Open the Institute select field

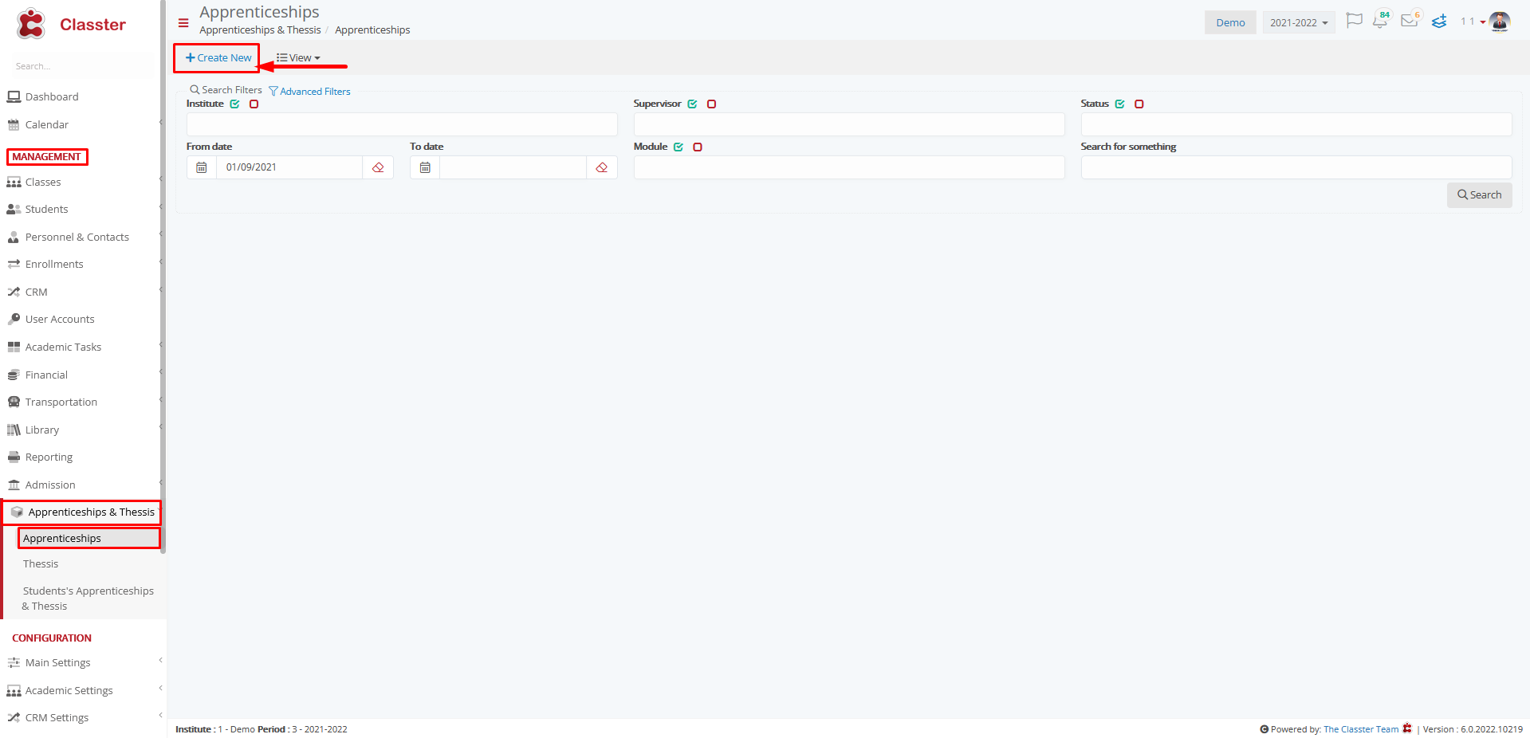402,124
